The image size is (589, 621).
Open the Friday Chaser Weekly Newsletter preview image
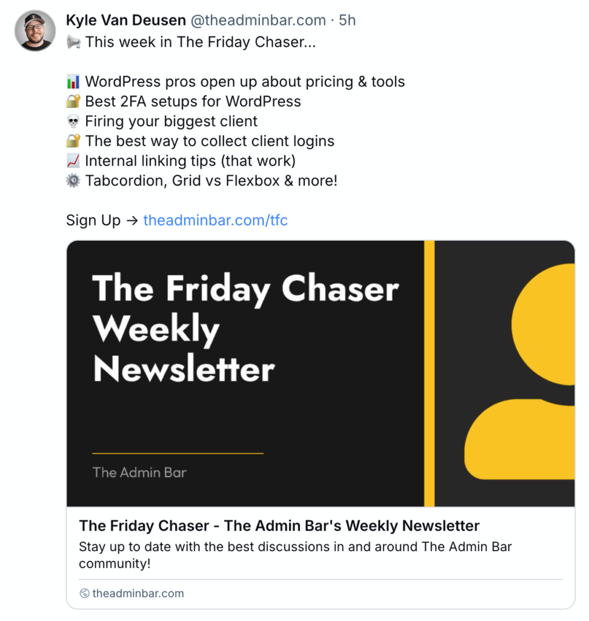point(321,374)
